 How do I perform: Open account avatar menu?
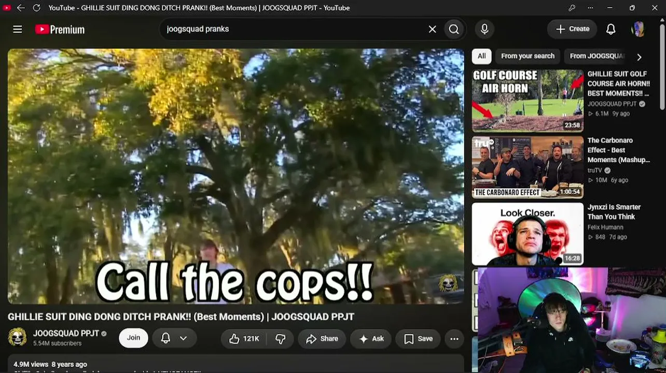[638, 30]
